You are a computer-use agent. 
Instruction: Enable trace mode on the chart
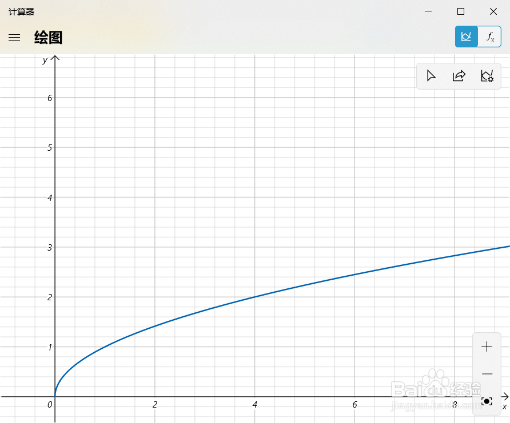(x=431, y=75)
